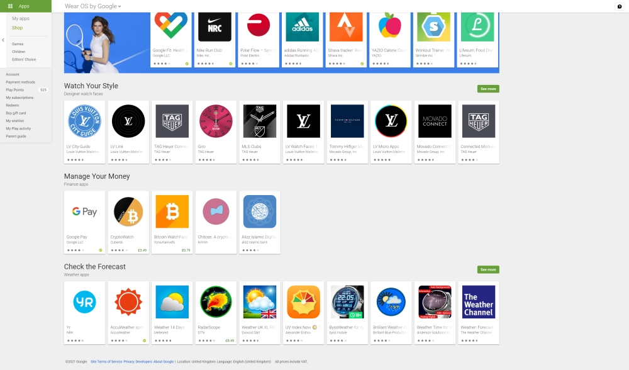Open the adidas Running app icon
This screenshot has height=370, width=629.
(302, 26)
